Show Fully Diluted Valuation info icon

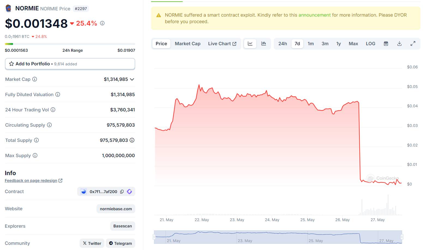click(58, 94)
